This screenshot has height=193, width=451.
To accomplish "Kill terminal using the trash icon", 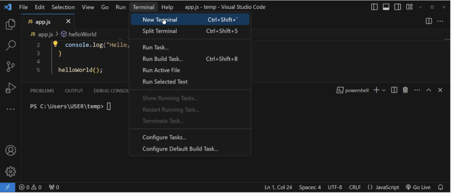I will (405, 90).
